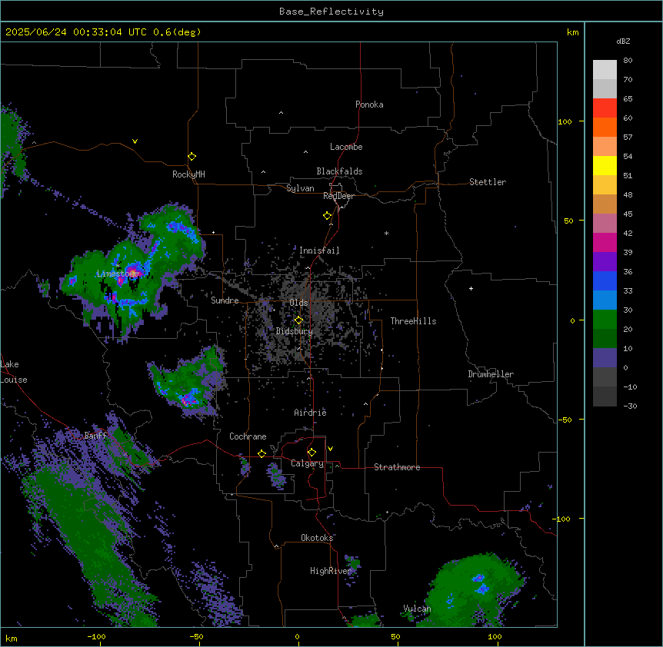
Task: Click the pink 42-45 dBZ legend swatch
Action: point(605,223)
